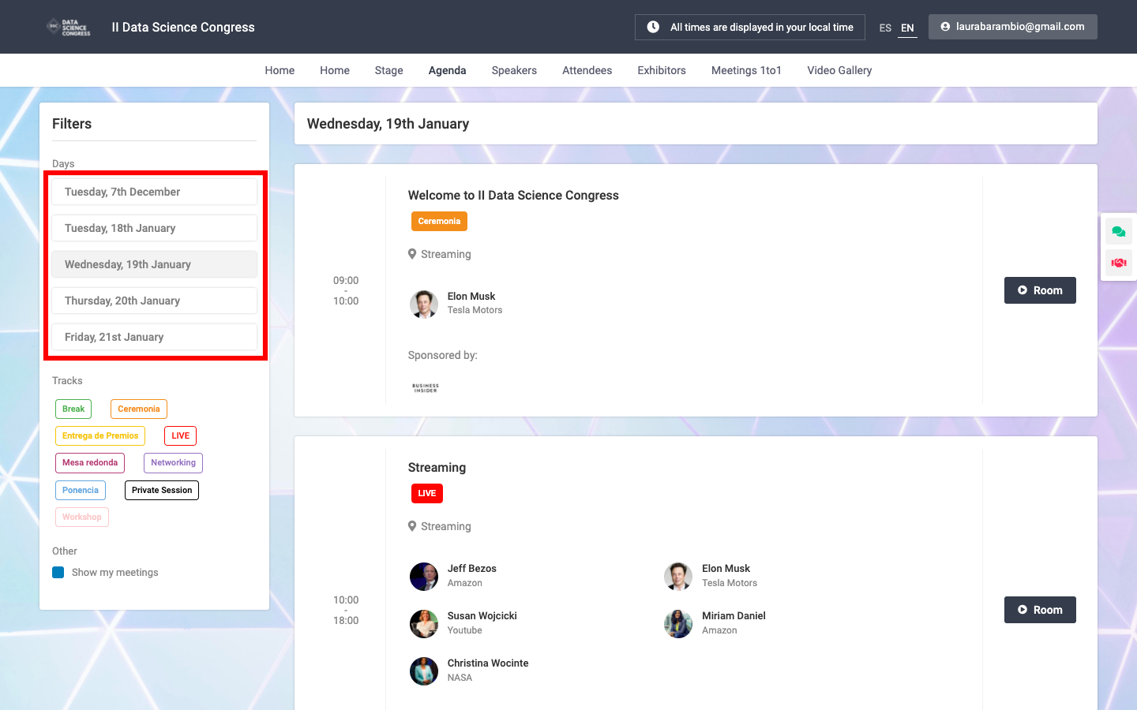Open Elon Musk avatar in Welcome session

tap(424, 304)
